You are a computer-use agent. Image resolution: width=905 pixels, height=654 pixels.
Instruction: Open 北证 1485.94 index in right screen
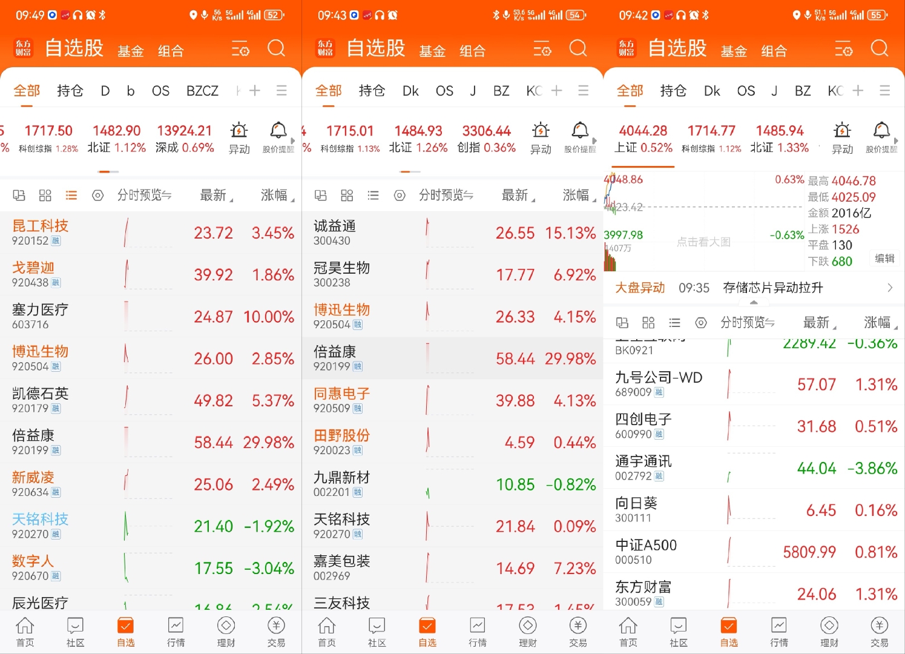click(780, 139)
